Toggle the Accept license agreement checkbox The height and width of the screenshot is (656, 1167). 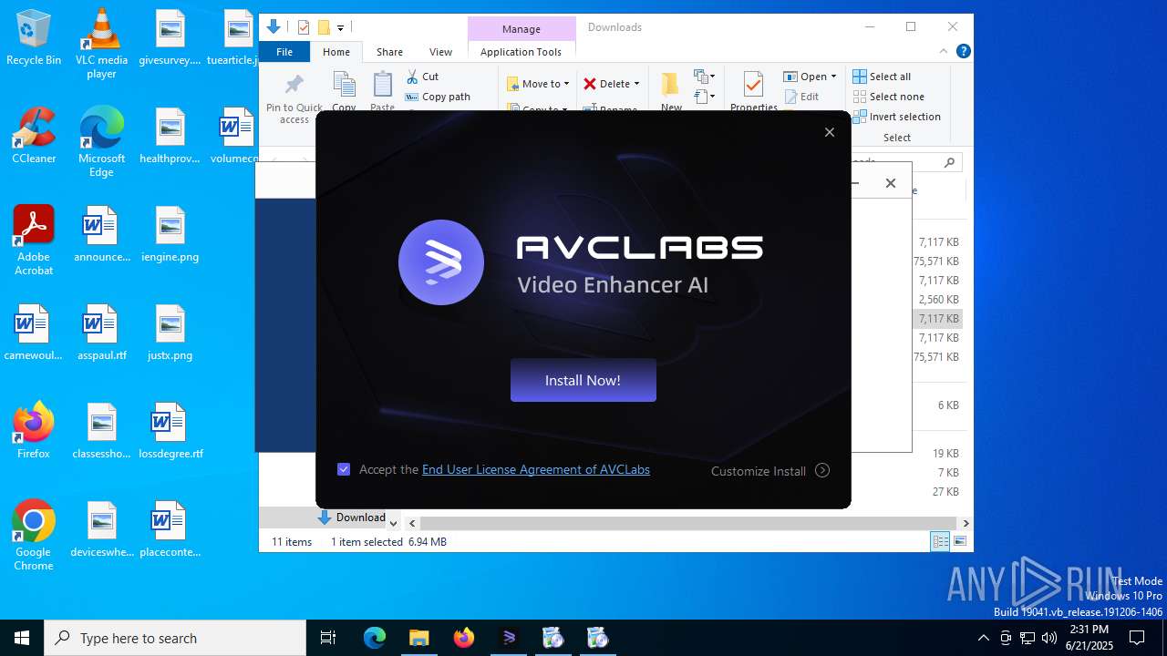pyautogui.click(x=344, y=469)
